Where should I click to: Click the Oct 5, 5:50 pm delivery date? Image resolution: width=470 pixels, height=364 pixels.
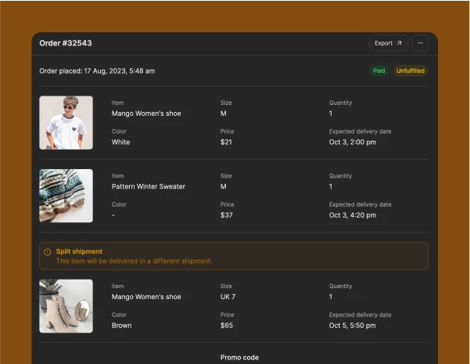352,326
